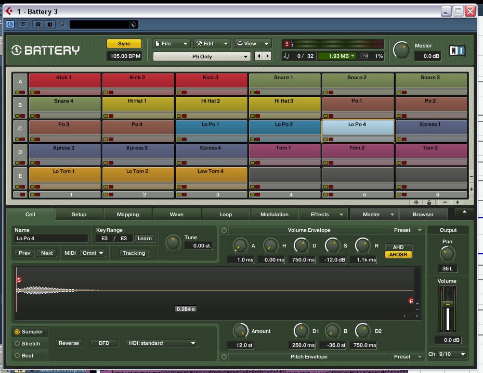Select the Stretch mode radio button
The height and width of the screenshot is (373, 483).
click(x=17, y=344)
